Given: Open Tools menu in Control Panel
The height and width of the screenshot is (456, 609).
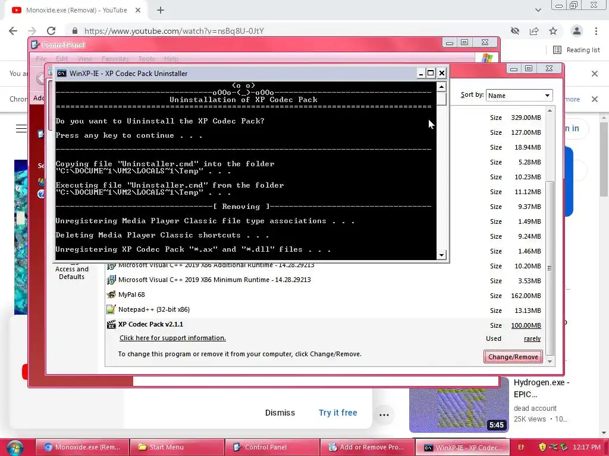Looking at the screenshot, I should pos(146,59).
